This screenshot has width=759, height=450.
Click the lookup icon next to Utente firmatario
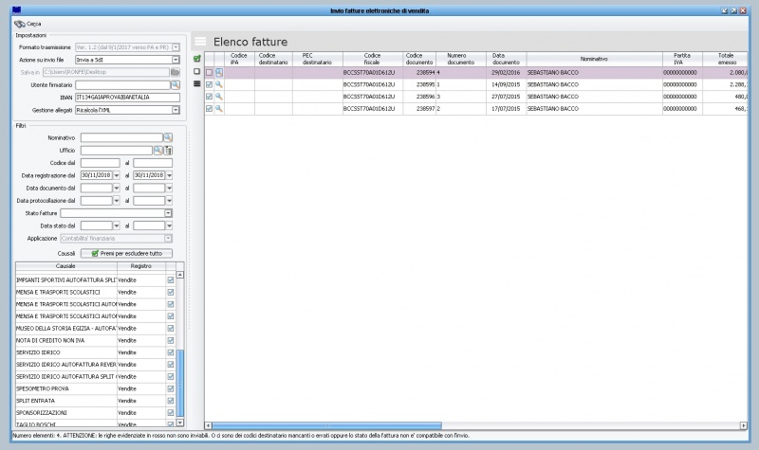[175, 85]
